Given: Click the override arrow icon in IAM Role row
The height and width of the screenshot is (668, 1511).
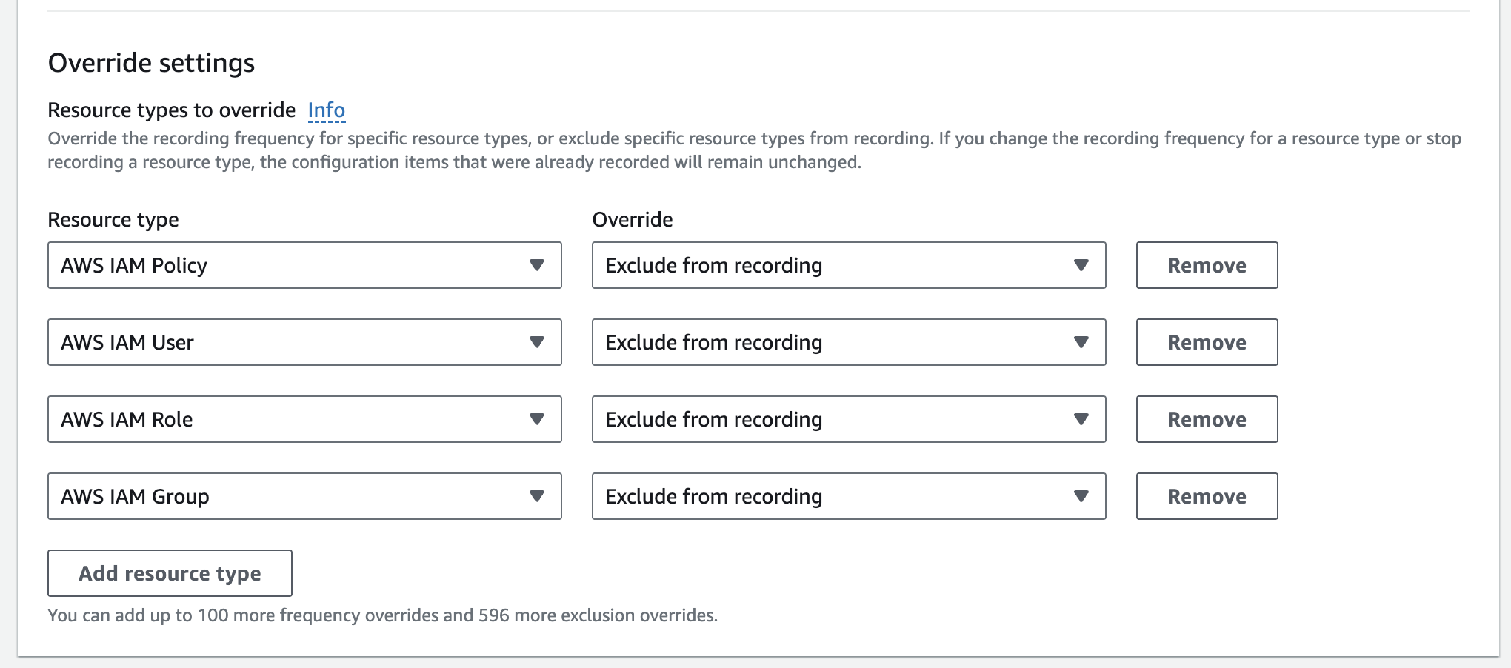Looking at the screenshot, I should point(1081,419).
